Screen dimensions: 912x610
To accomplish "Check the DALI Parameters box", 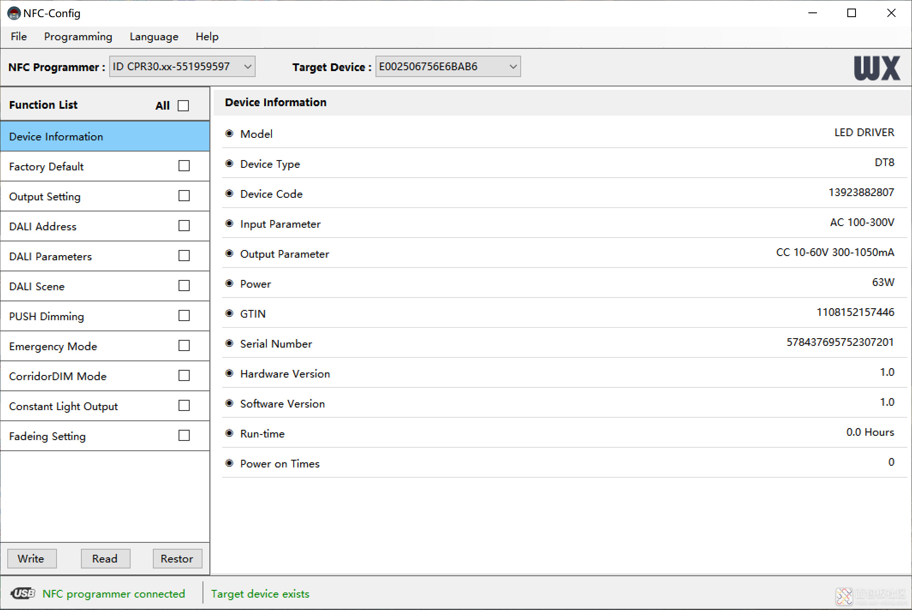I will (x=184, y=256).
